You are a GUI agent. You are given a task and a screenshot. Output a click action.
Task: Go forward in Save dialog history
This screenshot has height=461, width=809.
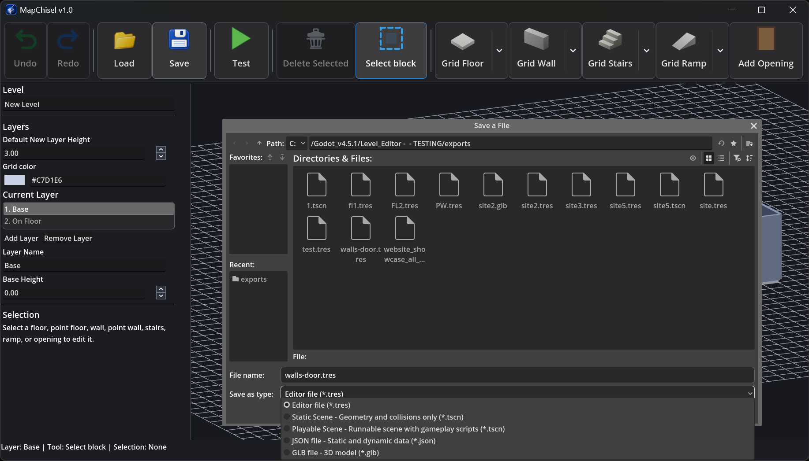tap(247, 143)
